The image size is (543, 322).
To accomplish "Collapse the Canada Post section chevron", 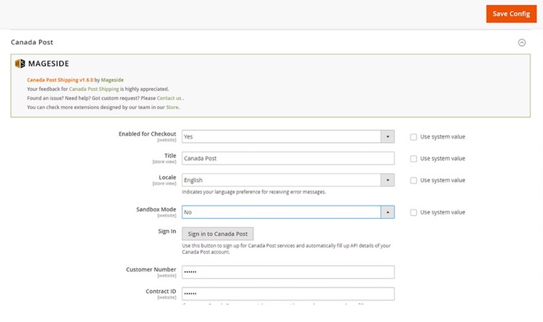I will 521,43.
